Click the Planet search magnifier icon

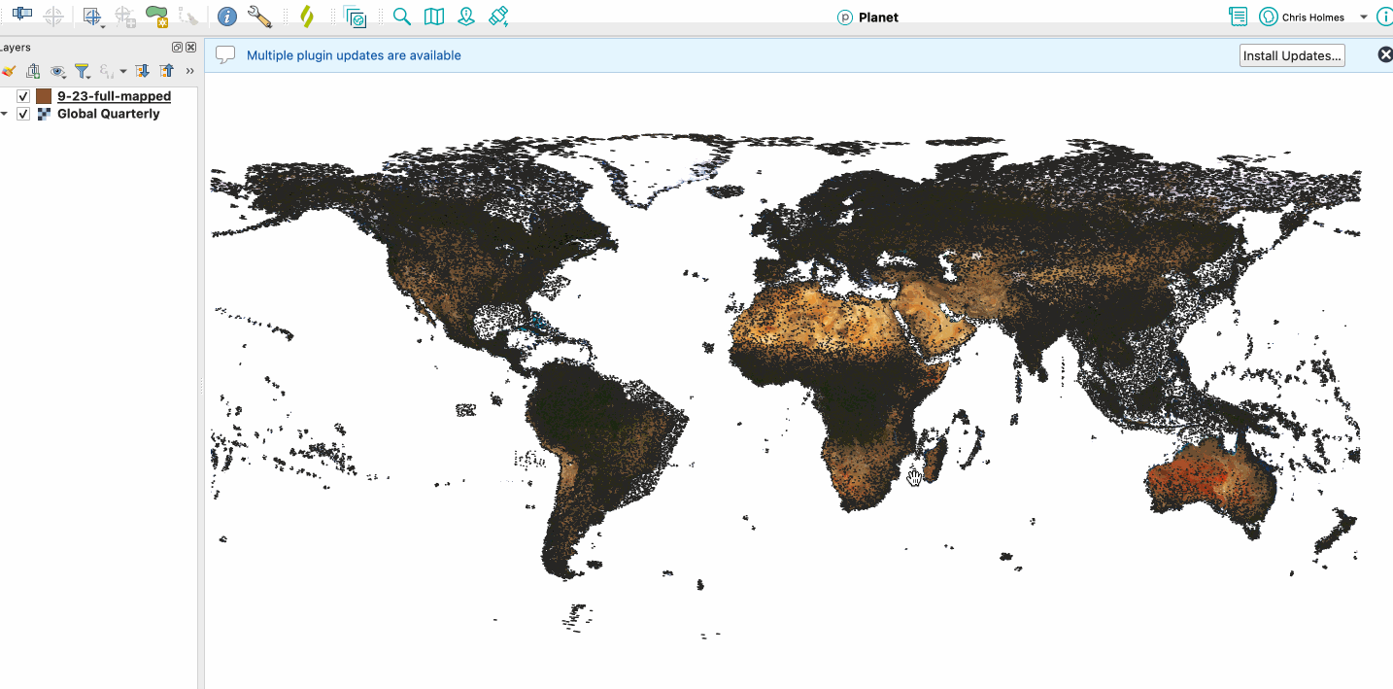point(401,17)
